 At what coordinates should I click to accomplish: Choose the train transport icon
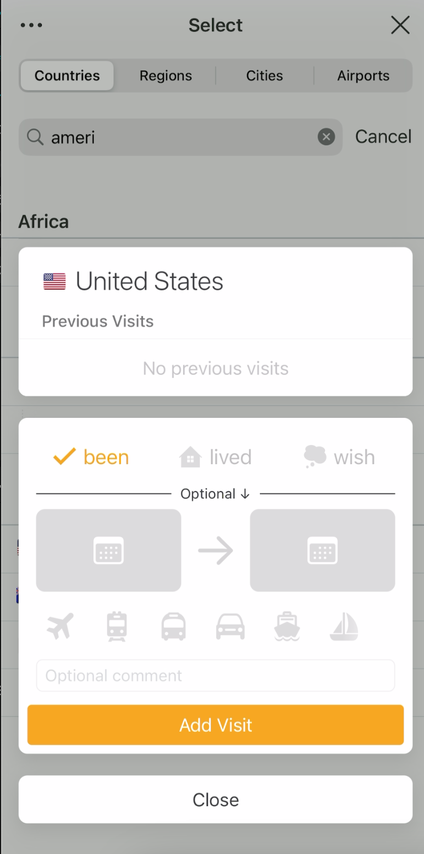117,627
